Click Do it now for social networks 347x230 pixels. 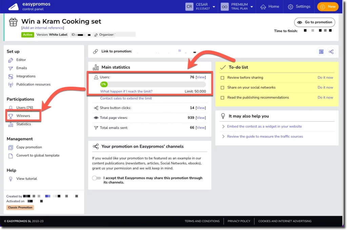tap(325, 87)
